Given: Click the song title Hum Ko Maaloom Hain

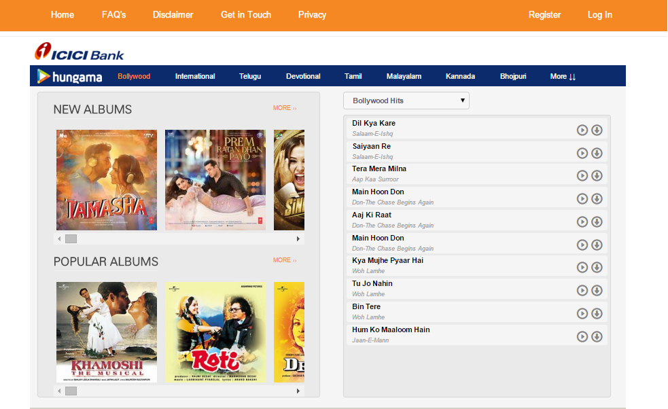Looking at the screenshot, I should 391,330.
